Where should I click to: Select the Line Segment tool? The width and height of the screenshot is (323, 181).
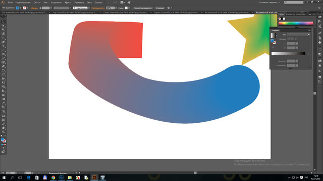tap(4, 50)
